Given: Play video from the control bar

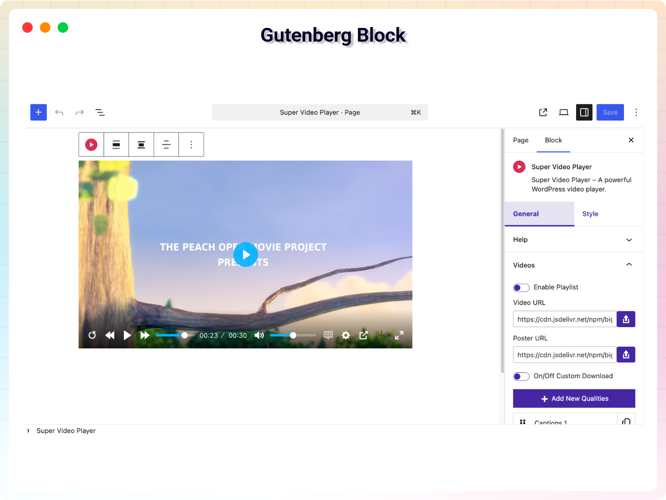Looking at the screenshot, I should point(127,335).
